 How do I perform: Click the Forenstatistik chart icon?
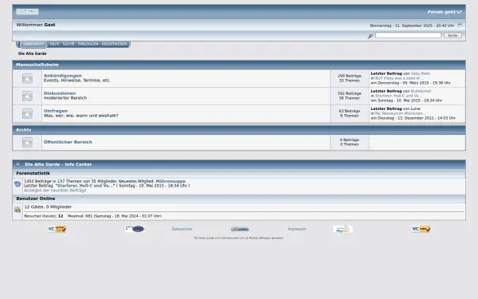point(18,183)
